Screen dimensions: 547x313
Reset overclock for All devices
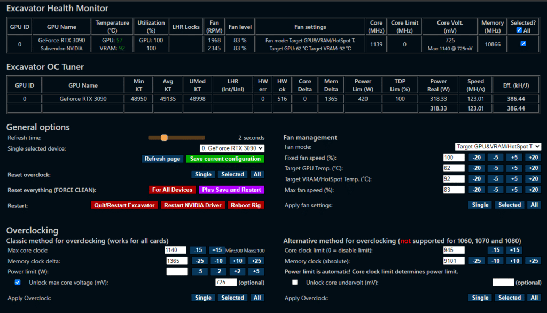click(257, 175)
